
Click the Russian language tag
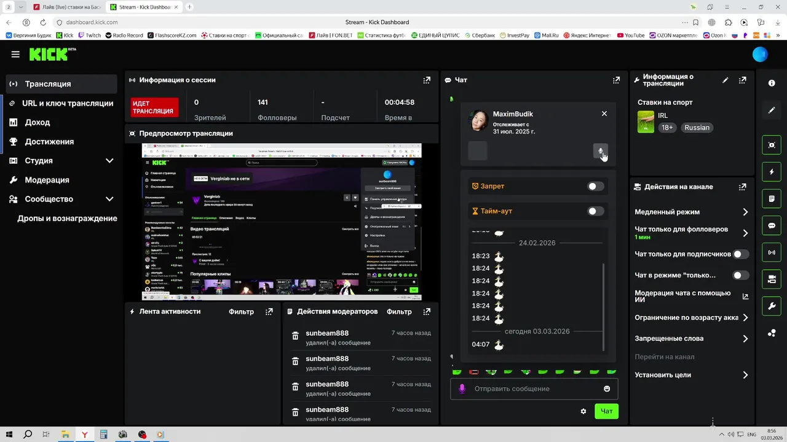coord(697,128)
